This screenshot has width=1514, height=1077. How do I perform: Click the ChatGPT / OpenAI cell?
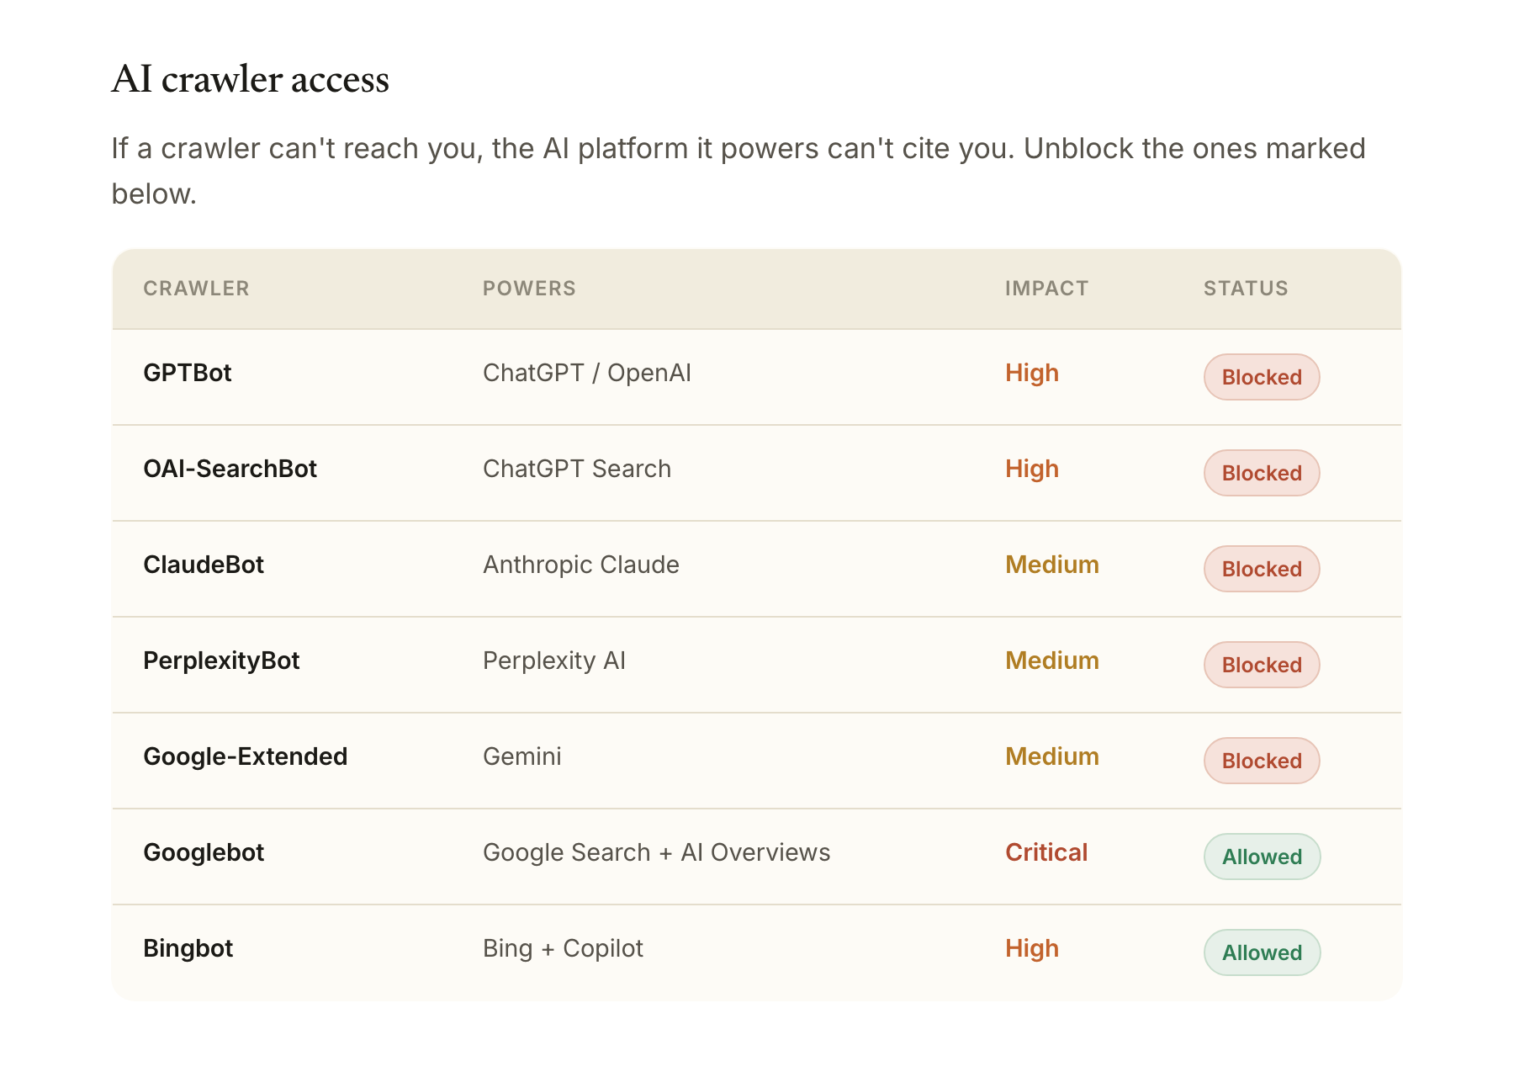587,373
